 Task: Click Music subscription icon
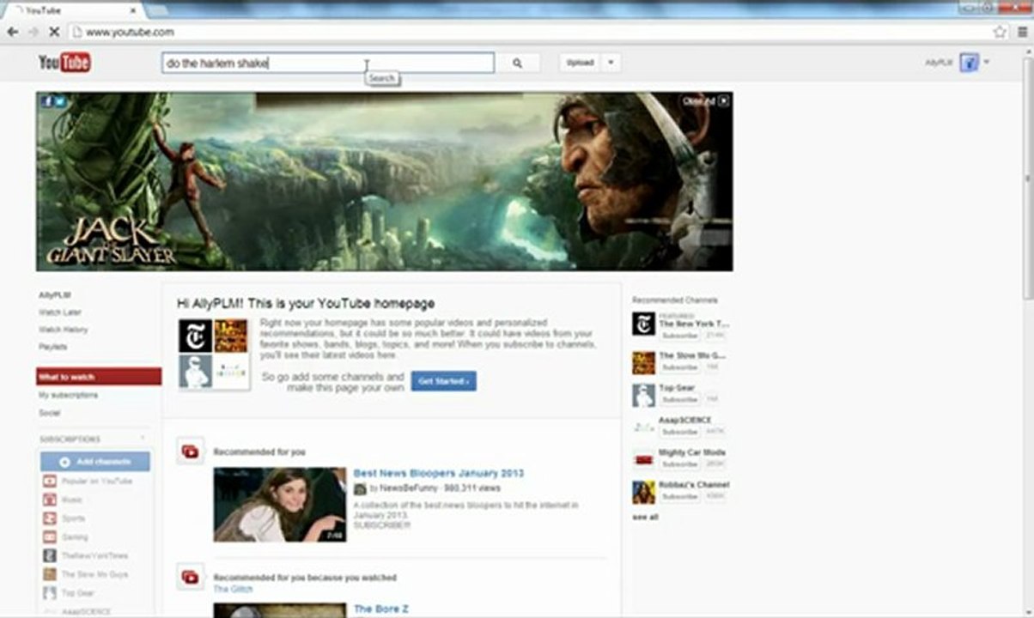tap(50, 500)
